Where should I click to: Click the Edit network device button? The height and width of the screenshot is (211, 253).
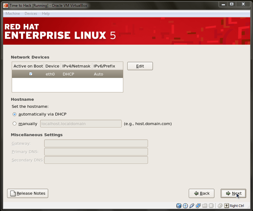tap(140, 66)
